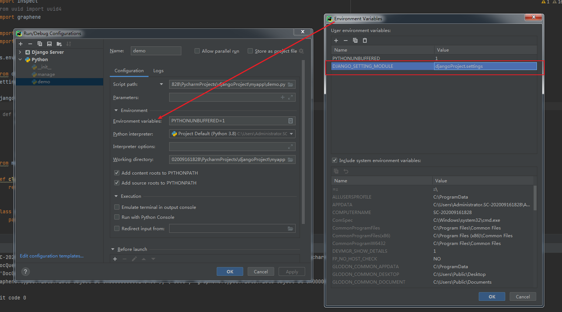Open Script path type dropdown
This screenshot has width=562, height=312.
[x=161, y=84]
